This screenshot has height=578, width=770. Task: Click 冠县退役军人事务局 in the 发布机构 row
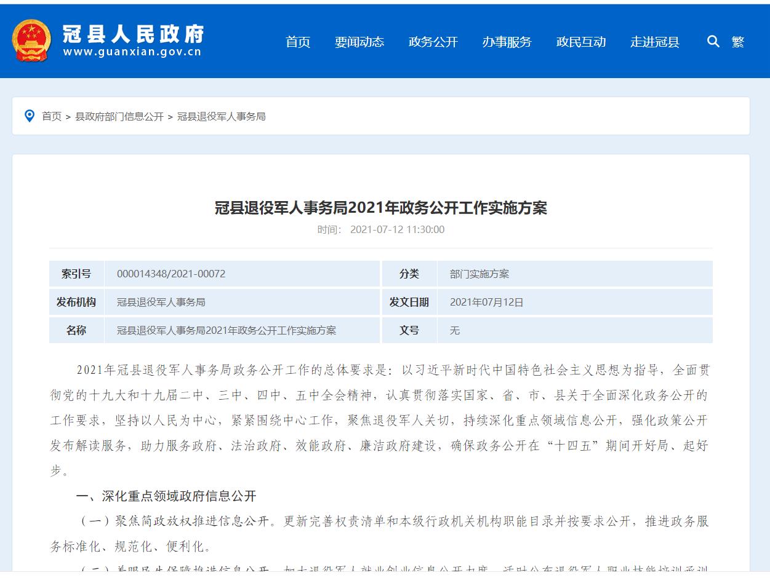pos(161,302)
